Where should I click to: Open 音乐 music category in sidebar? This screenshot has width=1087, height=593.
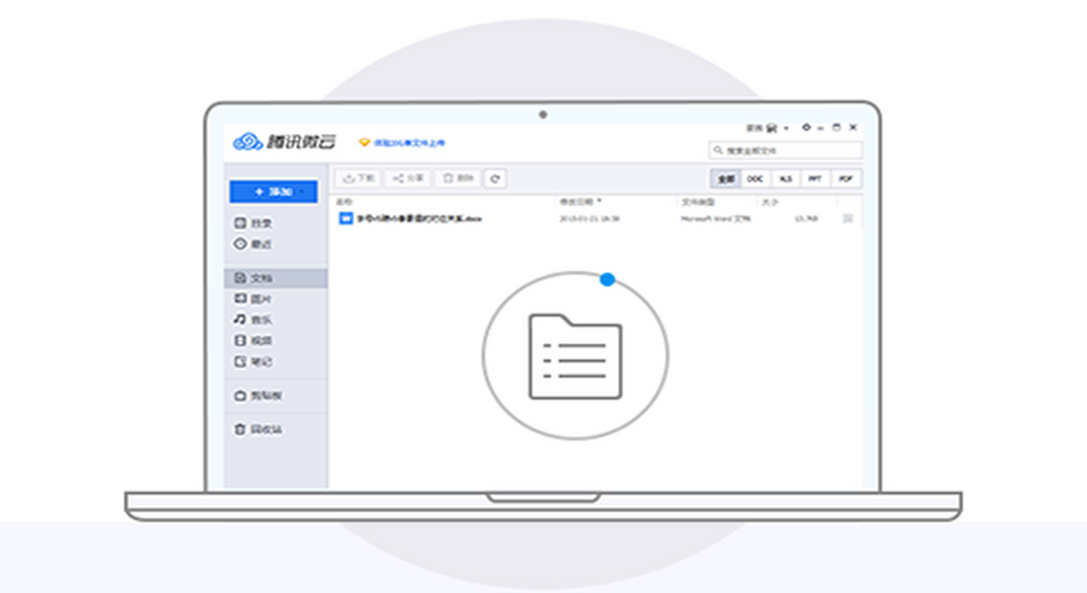click(254, 320)
